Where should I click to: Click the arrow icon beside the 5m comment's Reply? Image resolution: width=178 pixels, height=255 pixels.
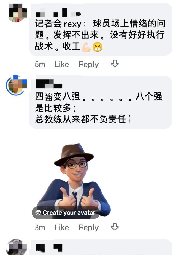click(x=115, y=64)
